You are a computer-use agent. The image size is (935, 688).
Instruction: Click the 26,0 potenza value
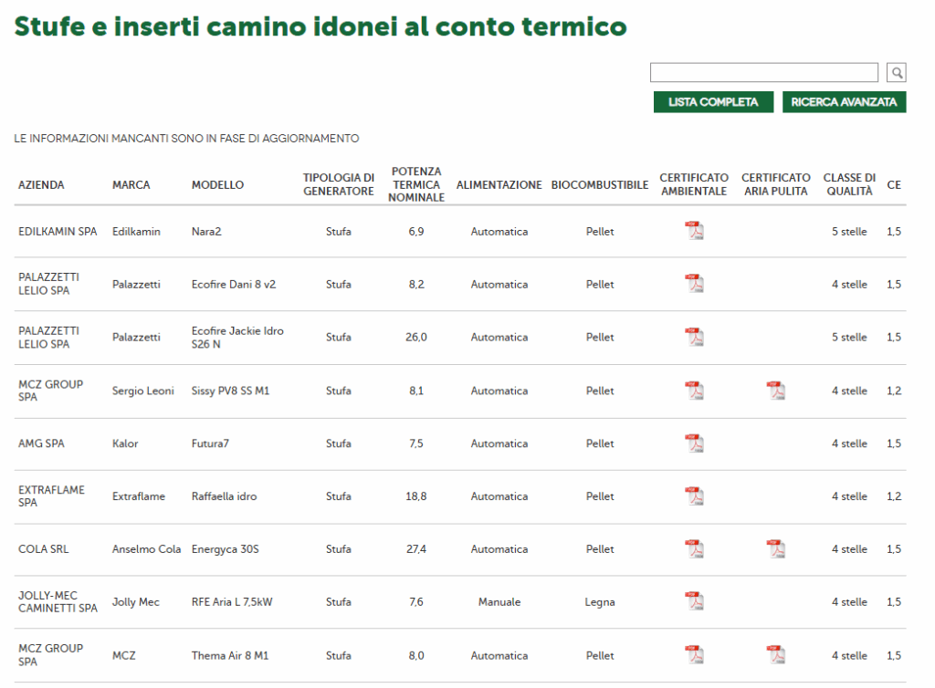tap(416, 337)
